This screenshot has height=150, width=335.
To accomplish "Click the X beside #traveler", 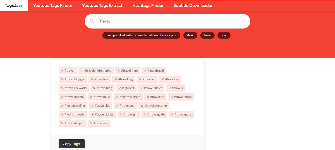I will coord(140,79).
